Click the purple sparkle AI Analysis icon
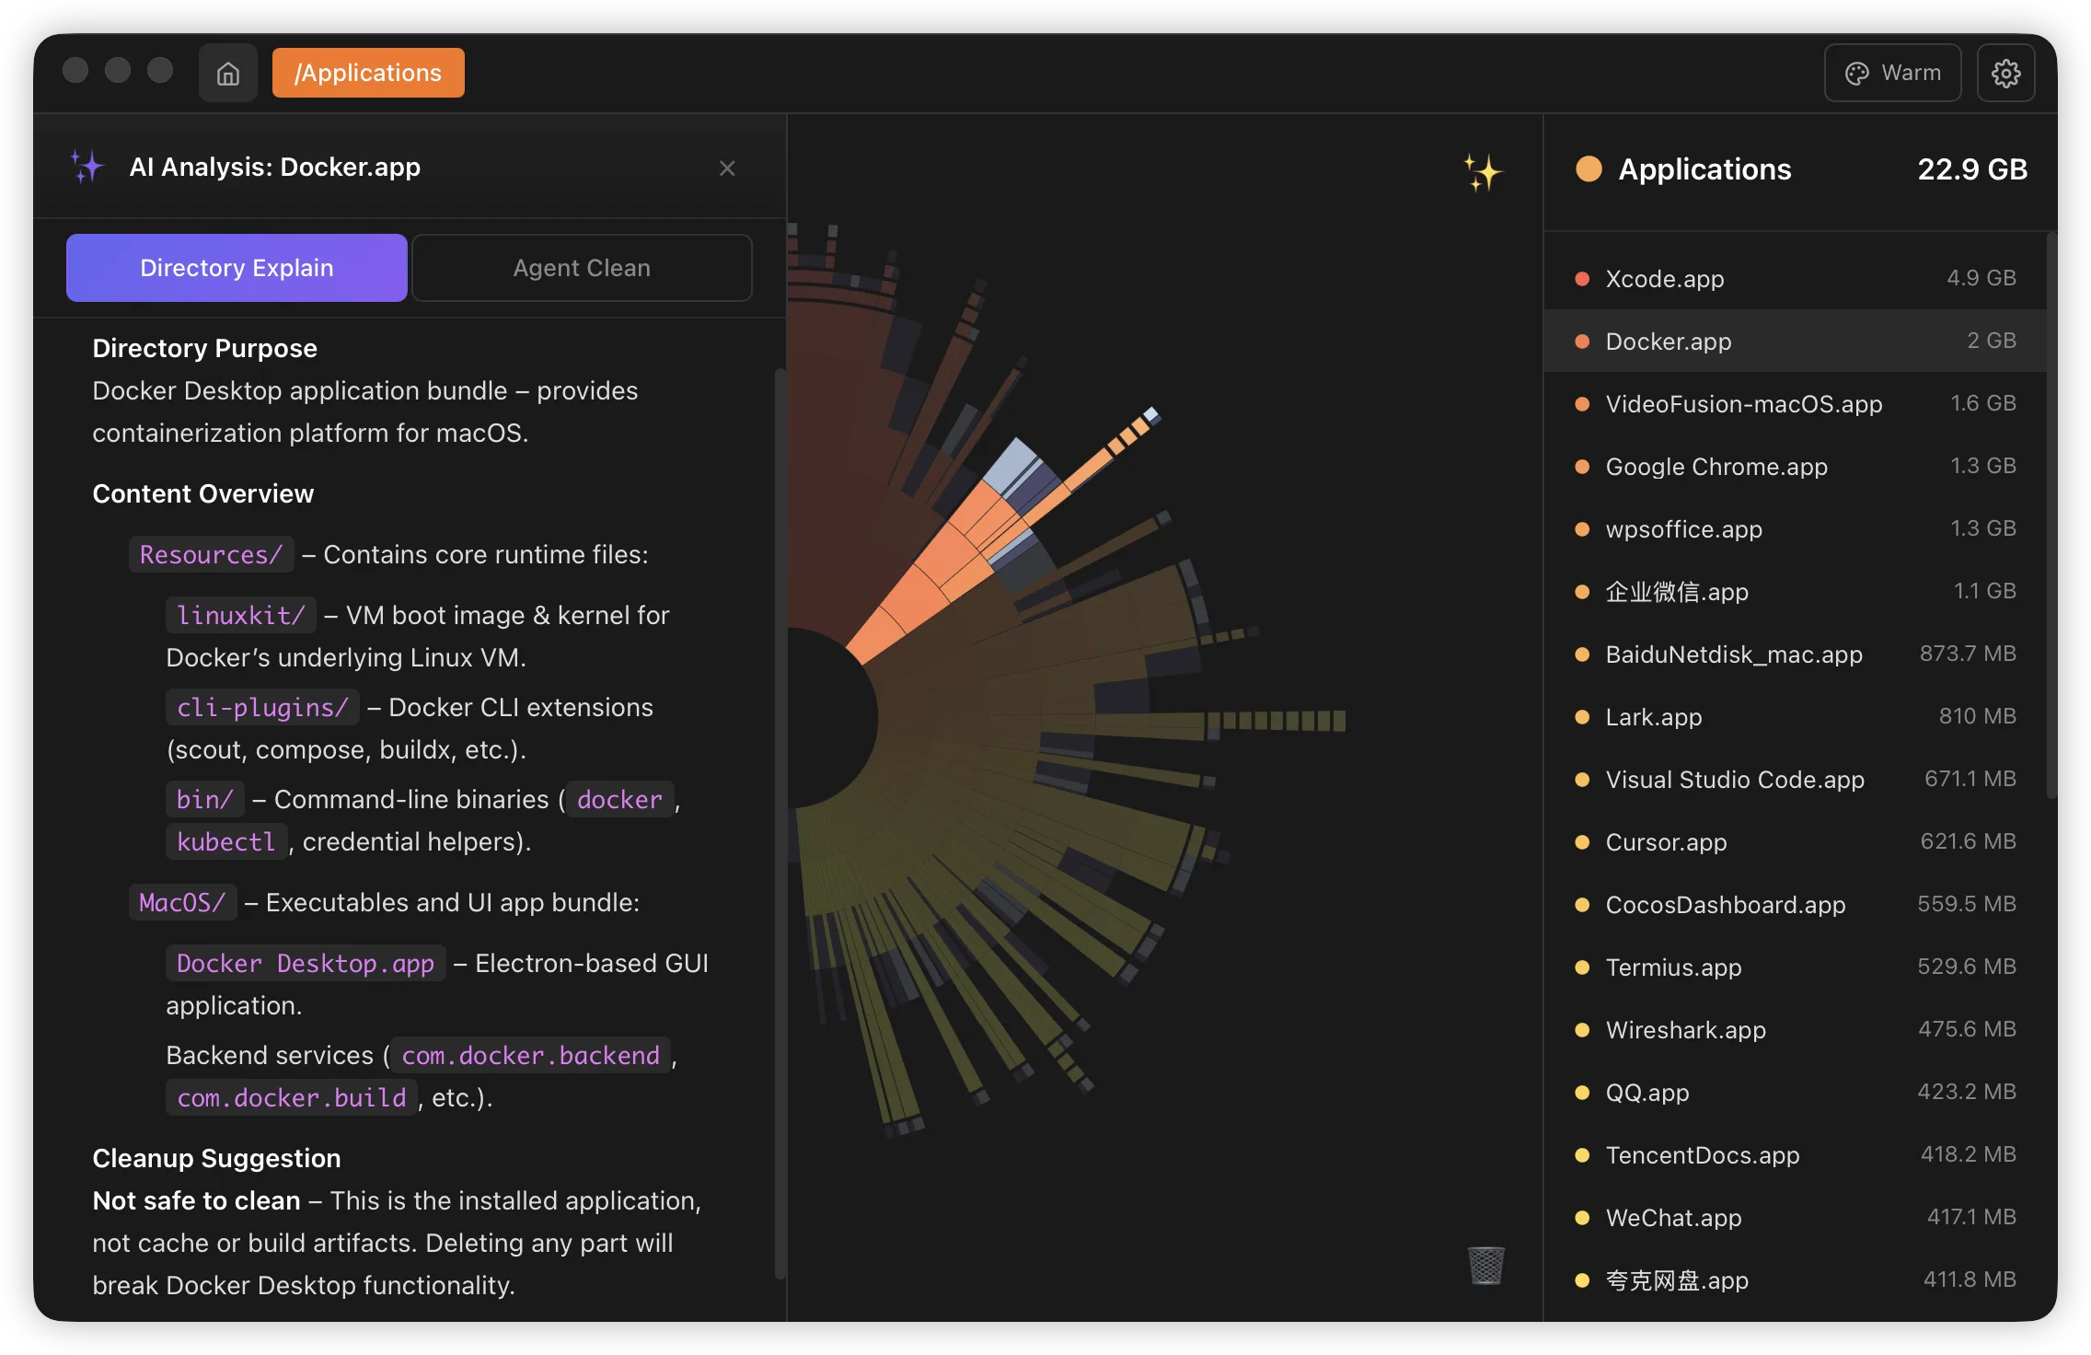The height and width of the screenshot is (1355, 2091). pyautogui.click(x=87, y=167)
